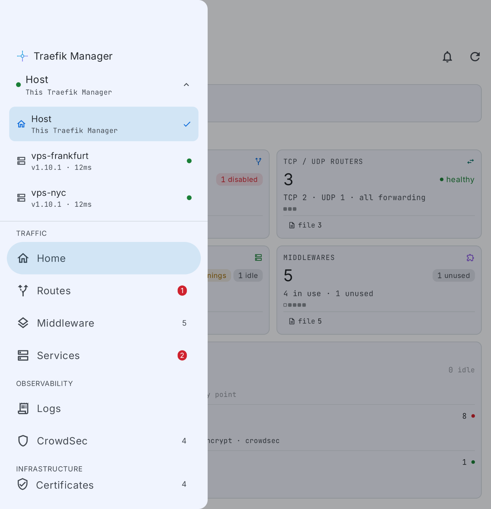491x509 pixels.
Task: Click the Middlewares usage segment bar
Action: 295,305
